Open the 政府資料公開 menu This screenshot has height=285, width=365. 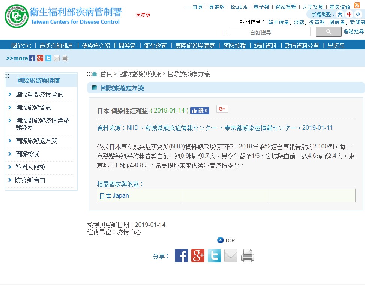point(302,46)
